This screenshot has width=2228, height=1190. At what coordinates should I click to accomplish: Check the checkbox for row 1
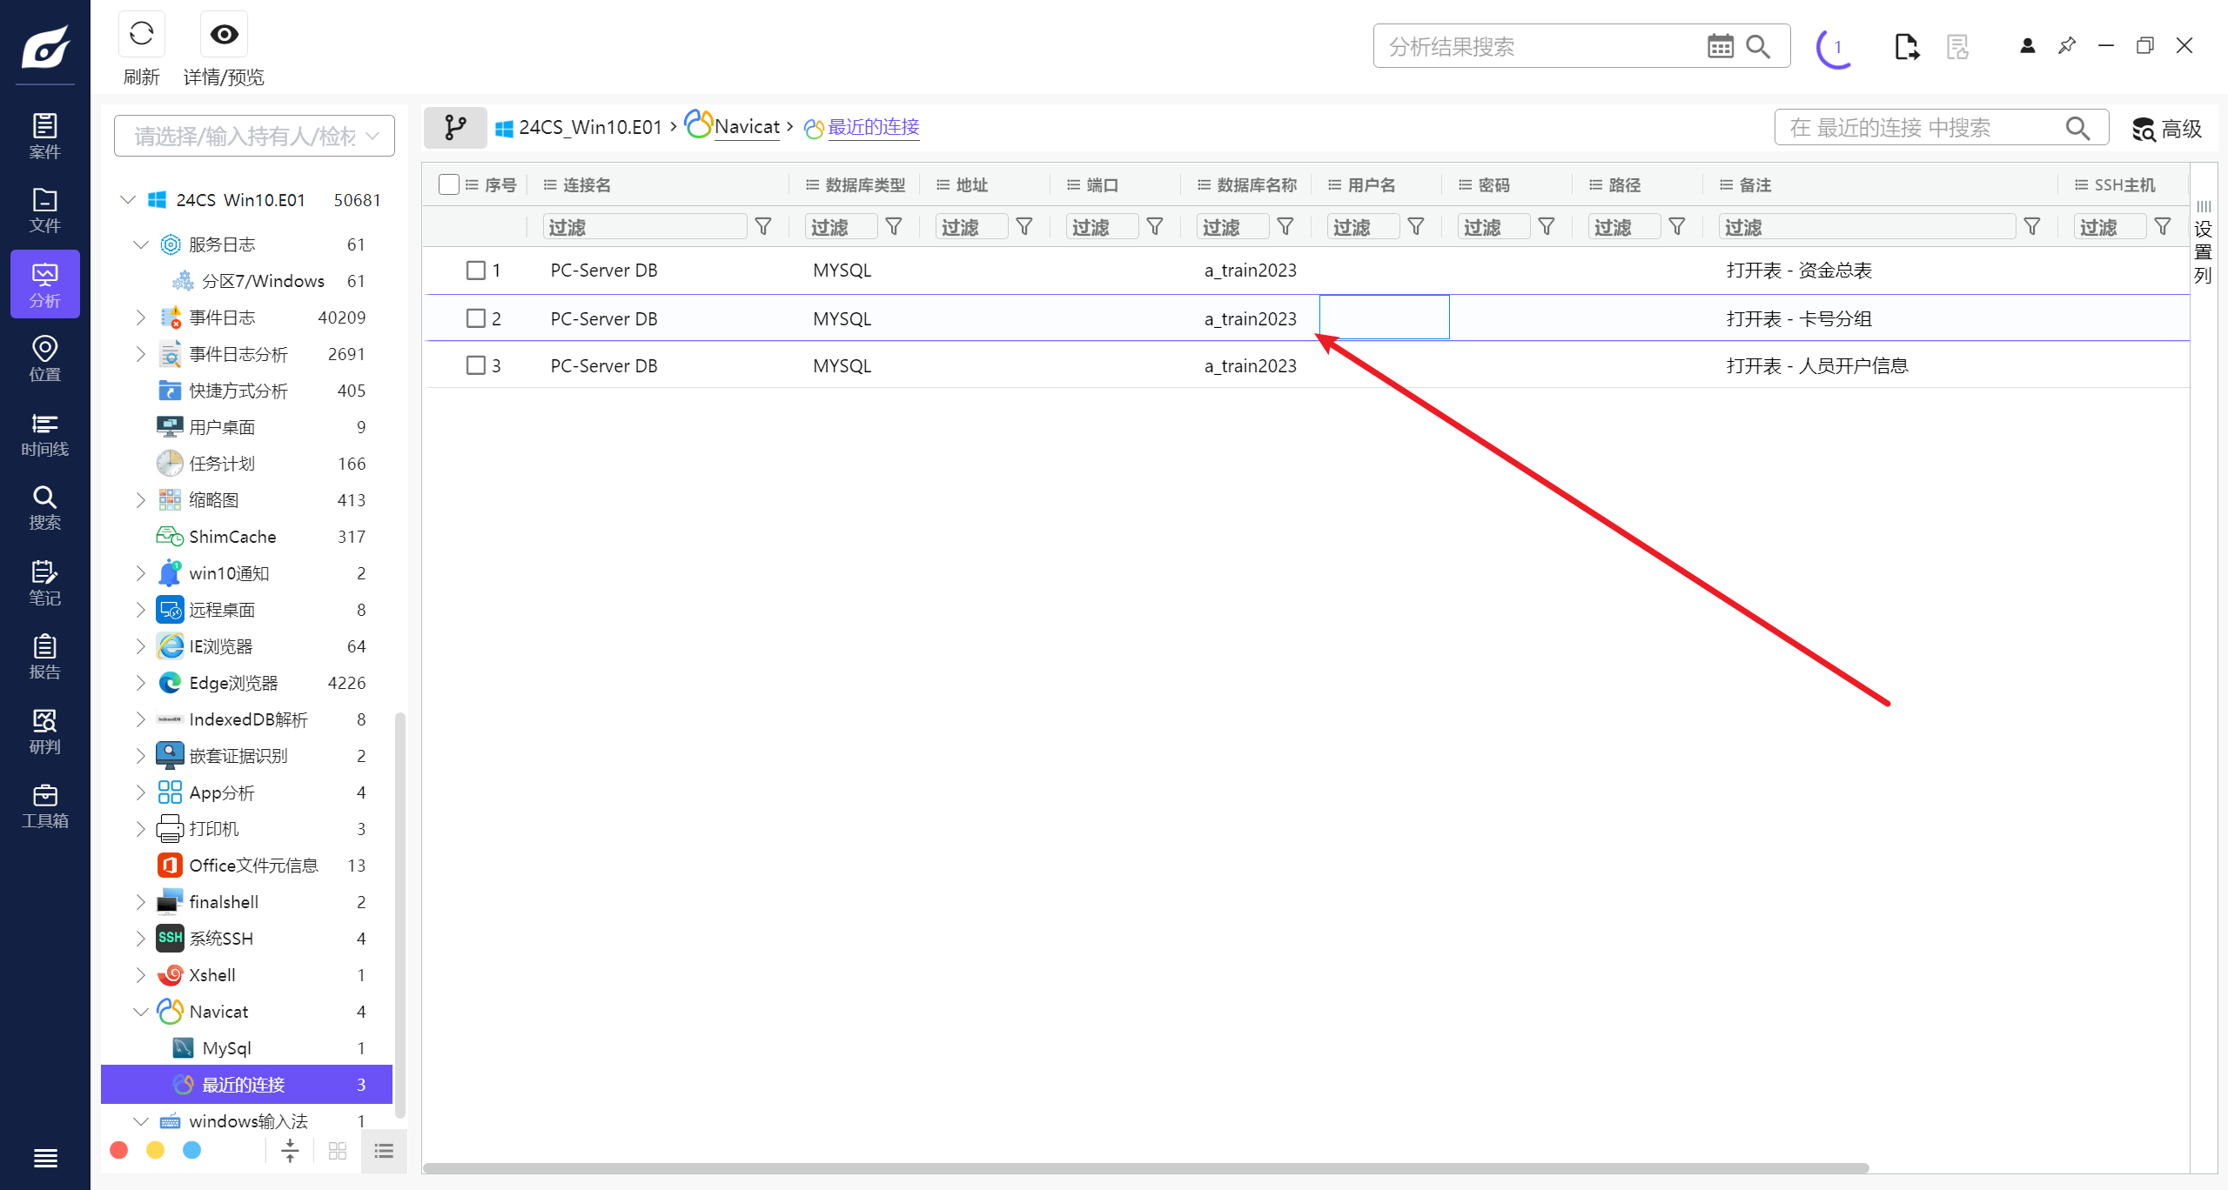(475, 271)
